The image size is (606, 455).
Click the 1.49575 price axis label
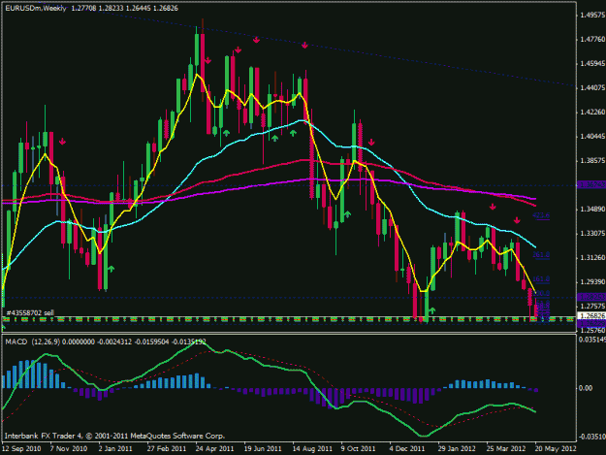(x=592, y=16)
